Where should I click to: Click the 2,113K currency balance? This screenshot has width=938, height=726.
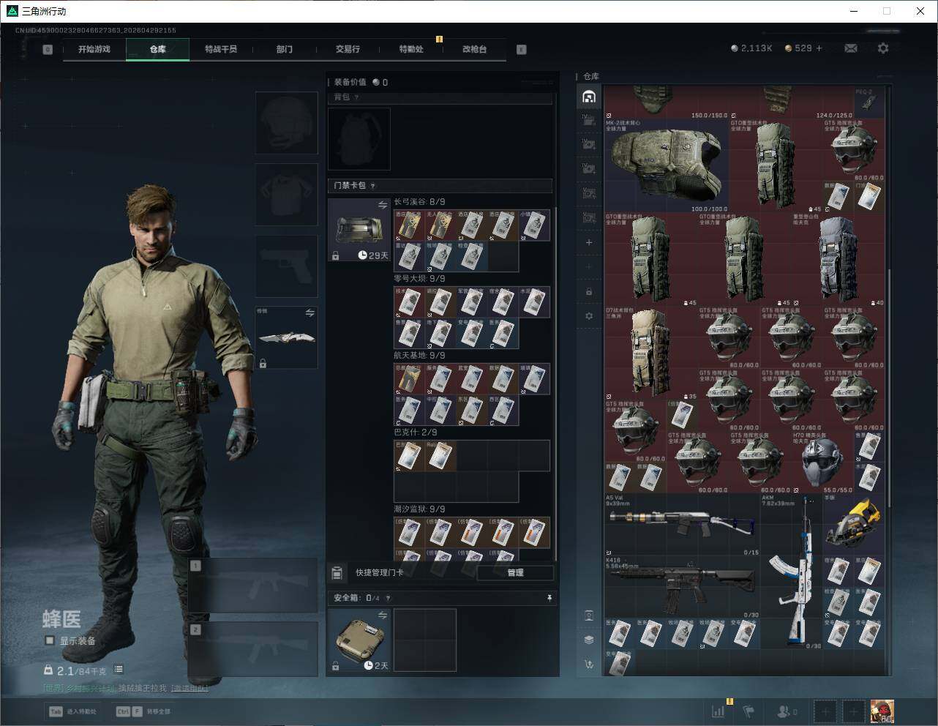tap(751, 48)
